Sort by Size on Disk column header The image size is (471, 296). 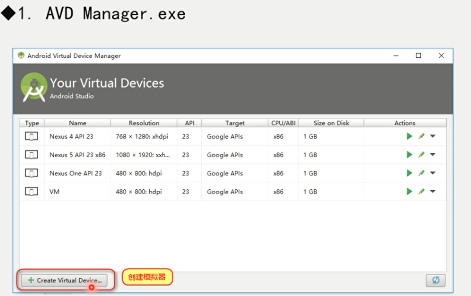pos(331,123)
